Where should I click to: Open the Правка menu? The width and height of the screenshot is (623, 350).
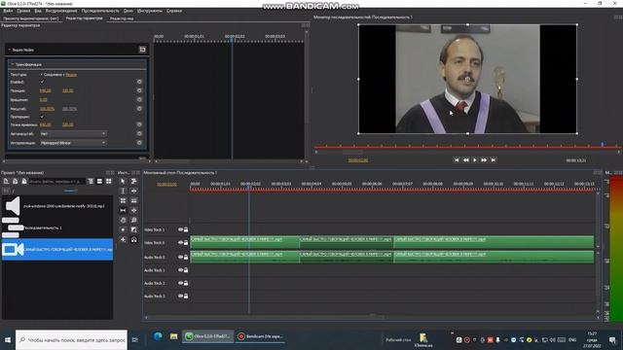[23, 11]
